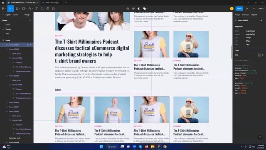This screenshot has width=266, height=150.
Task: Copy the CSS code with the copy icon
Action: (x=263, y=55)
